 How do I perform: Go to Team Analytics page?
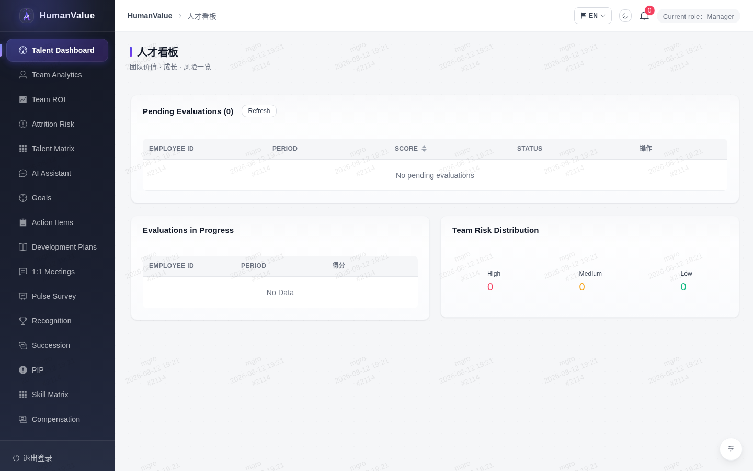[58, 75]
